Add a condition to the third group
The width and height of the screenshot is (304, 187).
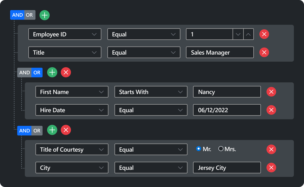52,130
